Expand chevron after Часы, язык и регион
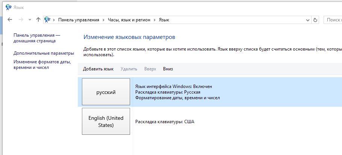Screen dimensions: 342x155 click(x=154, y=20)
